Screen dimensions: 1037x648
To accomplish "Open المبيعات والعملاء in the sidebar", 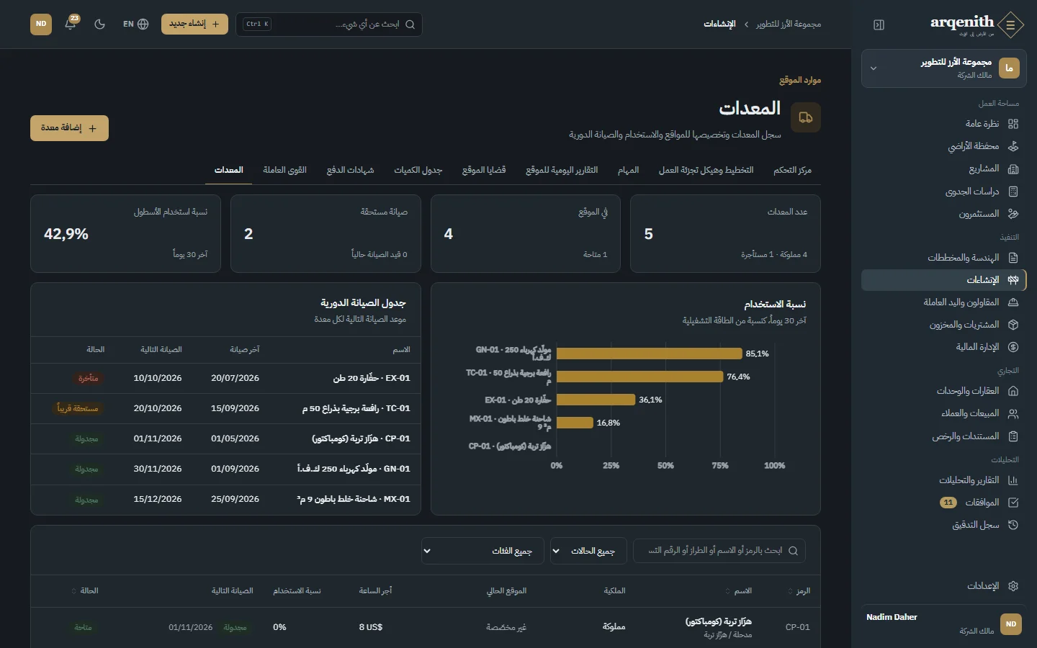I will (x=943, y=413).
